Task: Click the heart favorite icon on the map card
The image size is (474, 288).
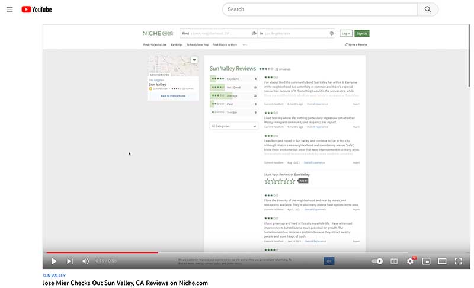Action: click(x=194, y=60)
